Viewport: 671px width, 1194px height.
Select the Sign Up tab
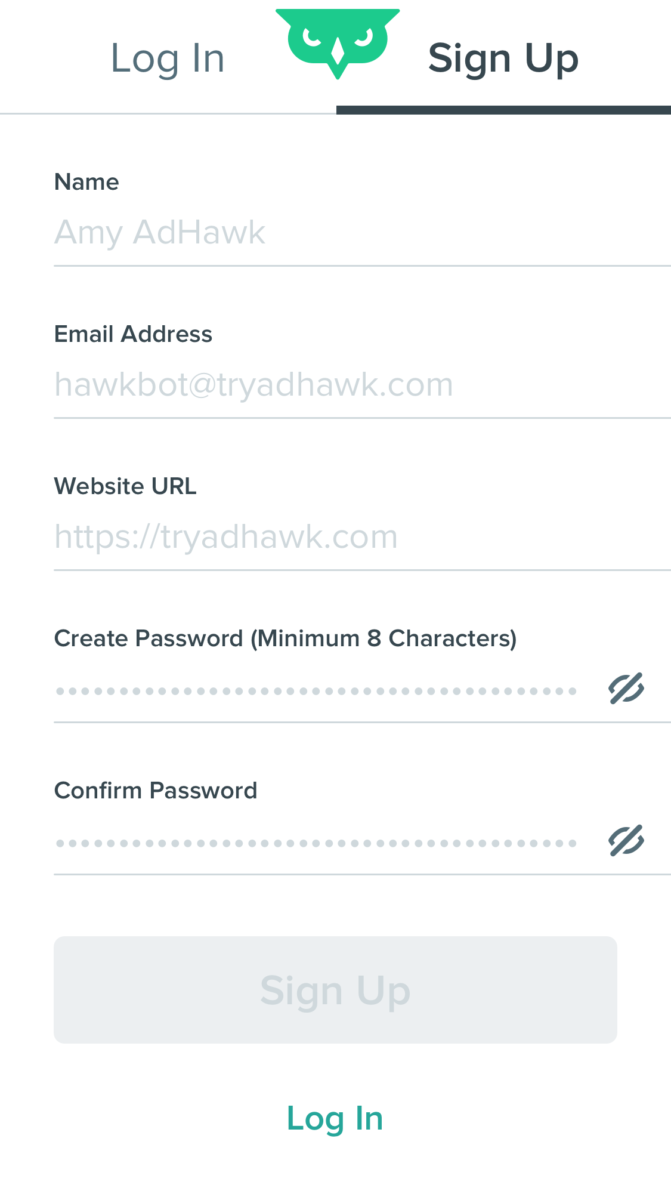(503, 58)
